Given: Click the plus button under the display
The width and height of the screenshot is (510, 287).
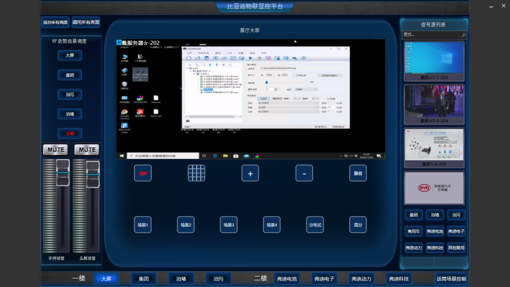Looking at the screenshot, I should point(250,173).
